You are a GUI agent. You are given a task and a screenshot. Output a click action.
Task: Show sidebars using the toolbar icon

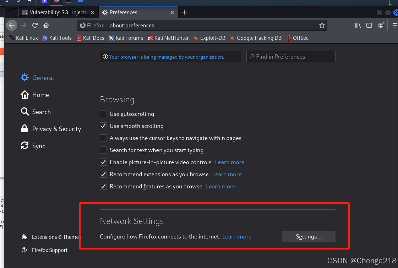coord(369,25)
